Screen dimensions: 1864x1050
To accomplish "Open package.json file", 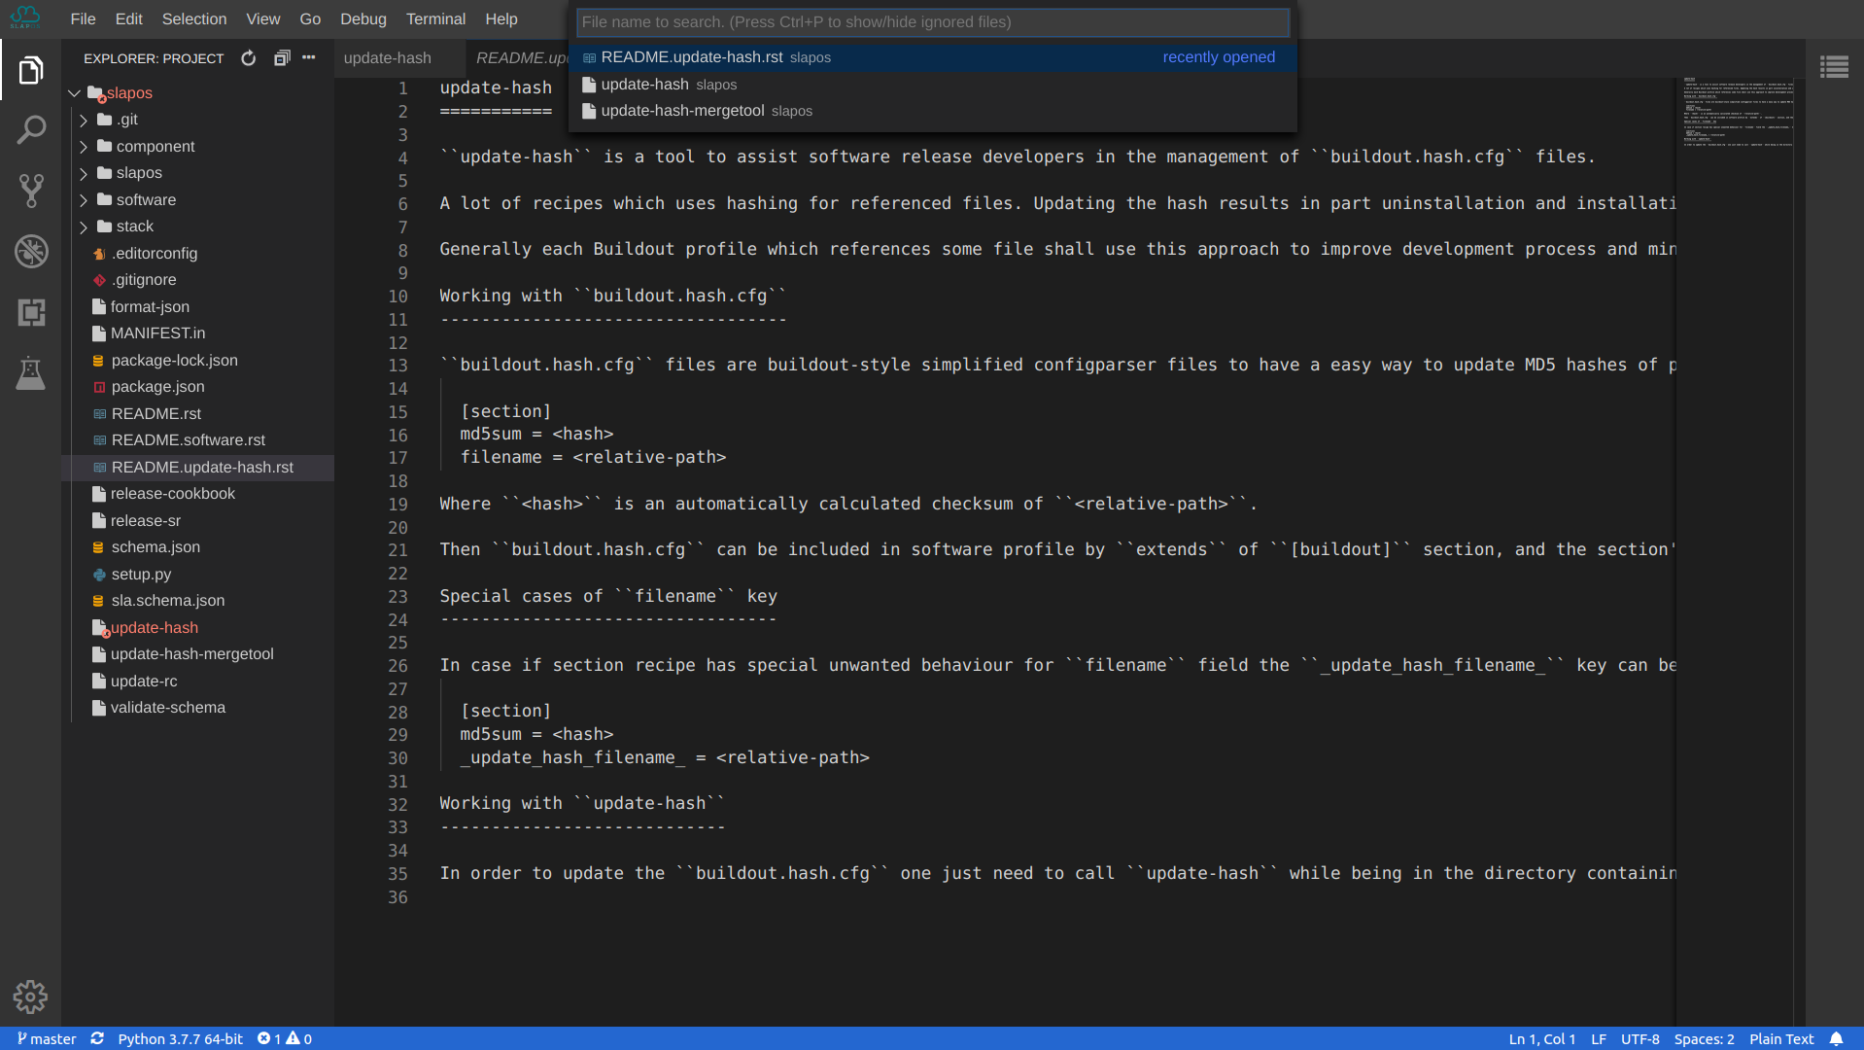I will 198,387.
